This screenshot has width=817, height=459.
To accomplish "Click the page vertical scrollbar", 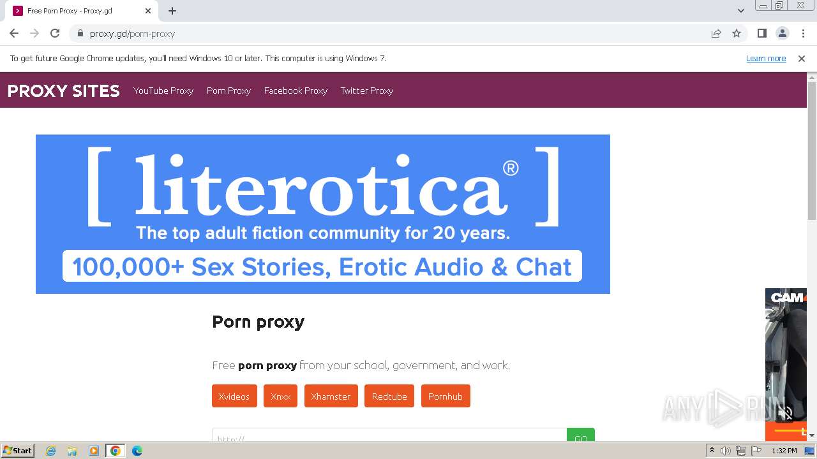I will tap(812, 151).
